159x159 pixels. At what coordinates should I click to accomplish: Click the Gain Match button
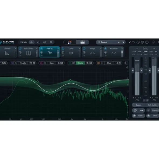pyautogui.click(x=152, y=105)
